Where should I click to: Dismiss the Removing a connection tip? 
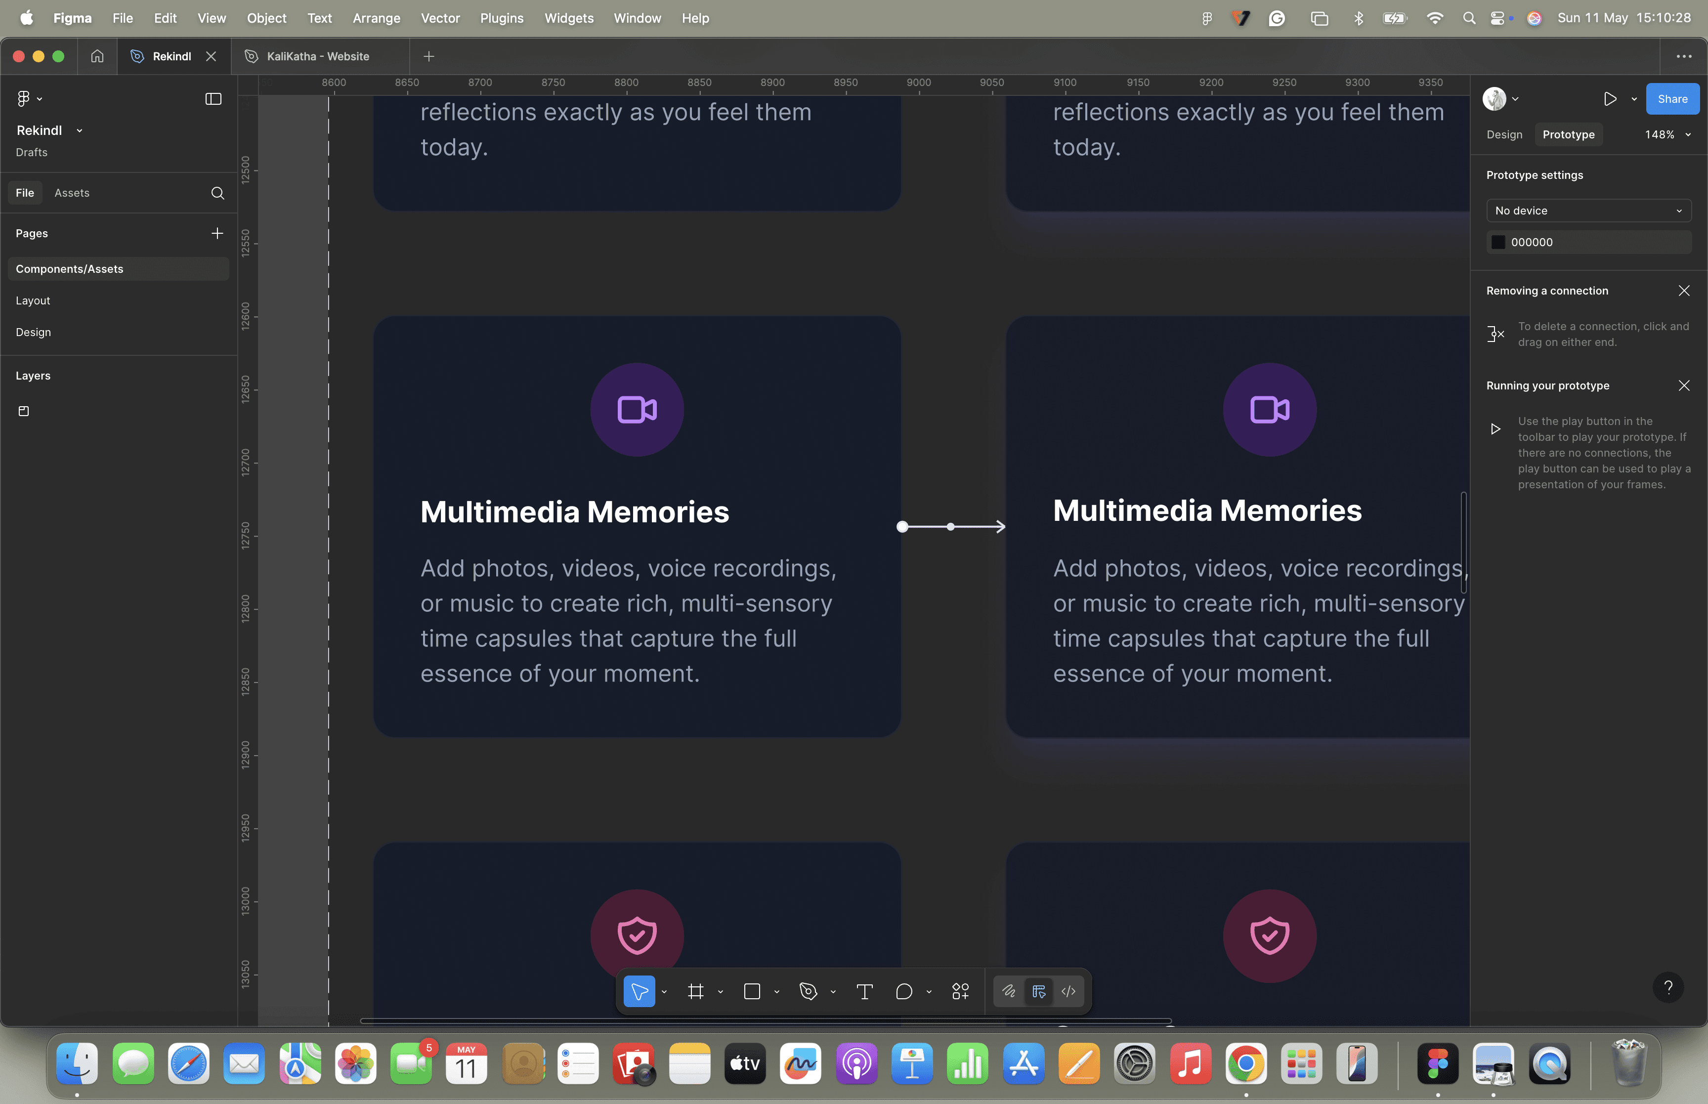(1684, 291)
